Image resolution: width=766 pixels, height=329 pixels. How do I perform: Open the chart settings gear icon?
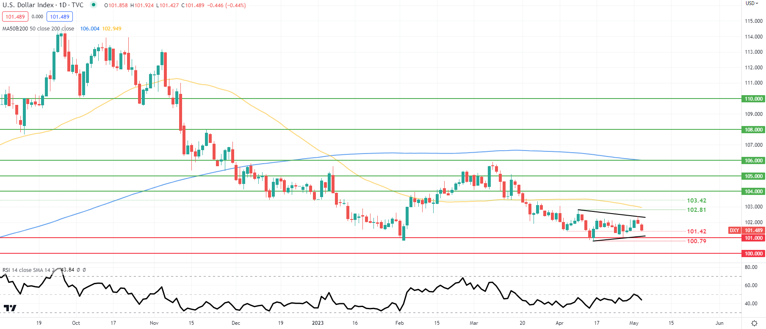click(754, 323)
